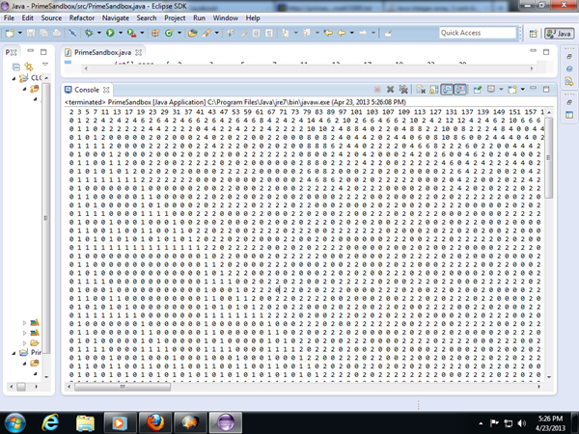Open the Navigate menu
This screenshot has height=434, width=579.
pos(116,18)
